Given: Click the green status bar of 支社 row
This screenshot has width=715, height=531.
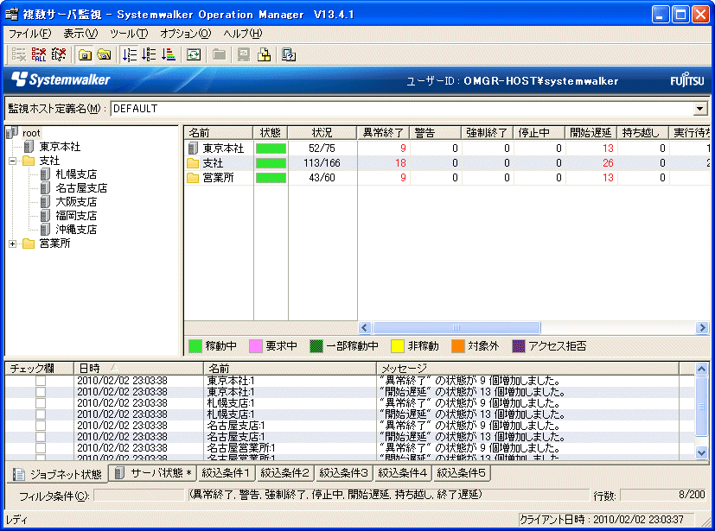Looking at the screenshot, I should click(x=271, y=163).
